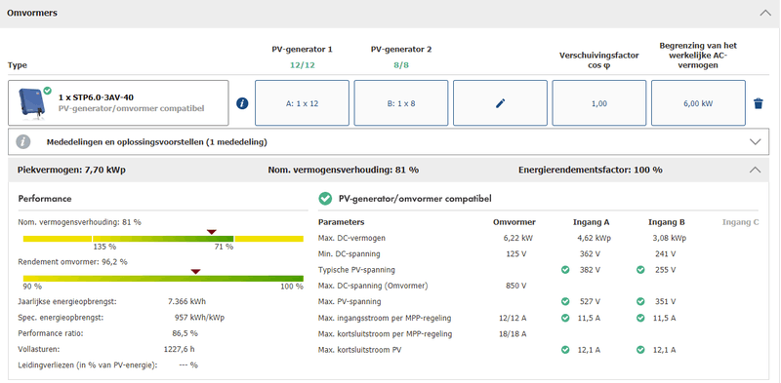Click the 850 V max DC voltage value
Viewport: 781px width, 383px height.
pyautogui.click(x=516, y=286)
